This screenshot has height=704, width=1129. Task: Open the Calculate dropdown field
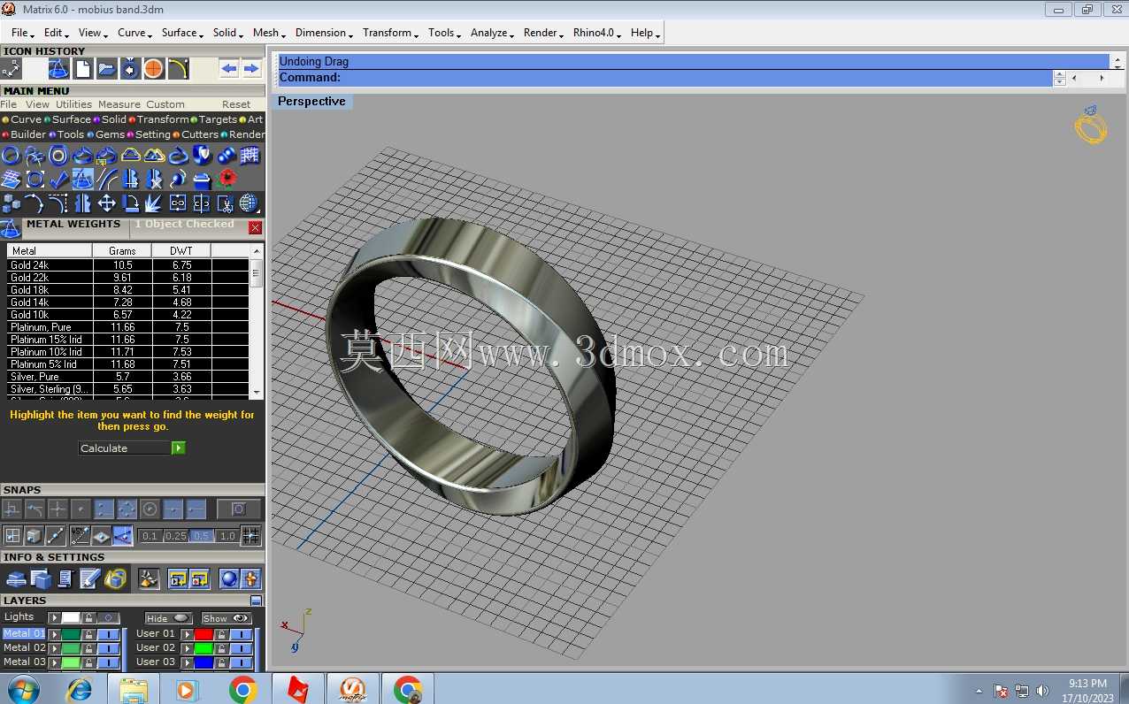click(x=125, y=448)
